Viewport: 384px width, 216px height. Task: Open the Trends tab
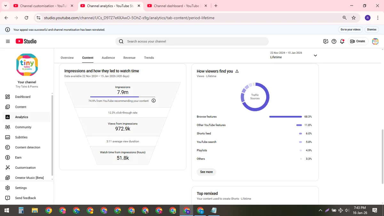149,58
